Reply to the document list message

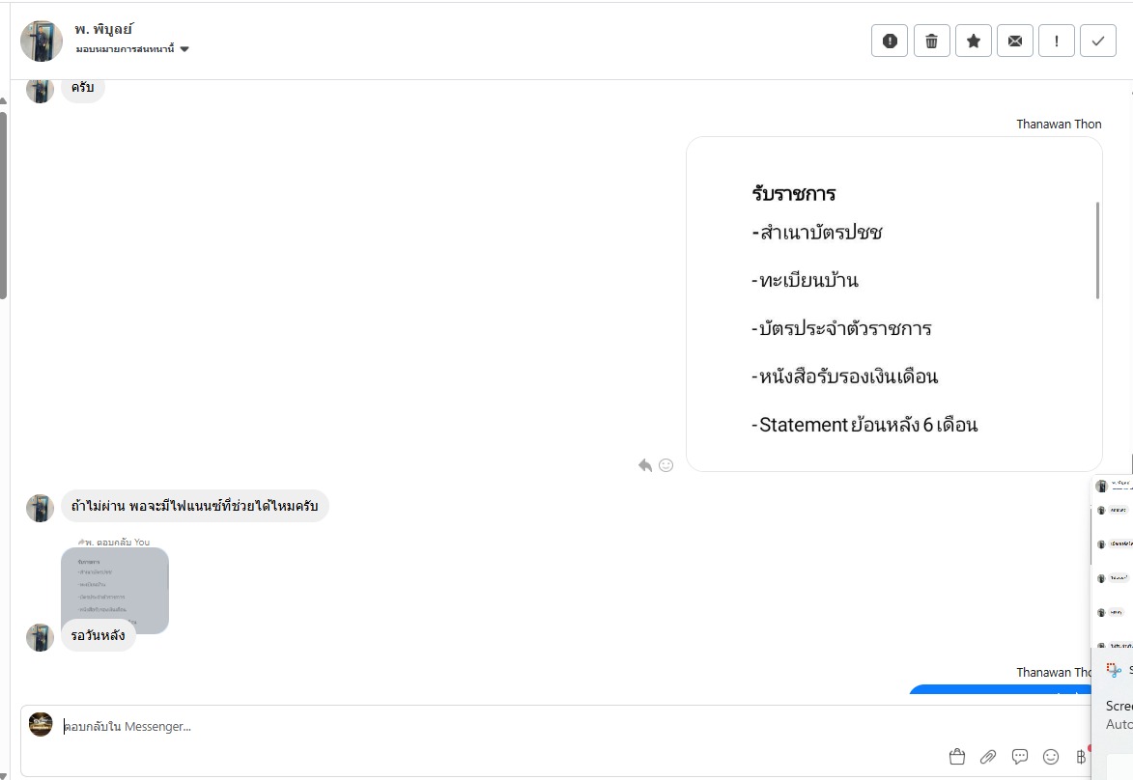click(x=645, y=465)
